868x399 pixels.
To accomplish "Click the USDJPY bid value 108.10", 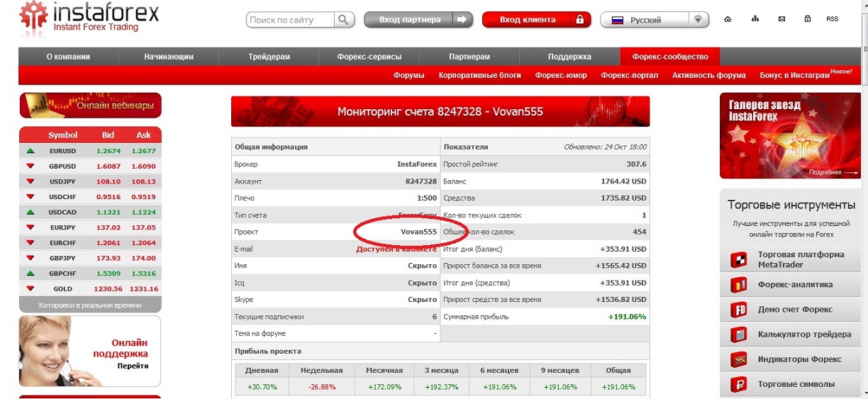I will pyautogui.click(x=108, y=181).
